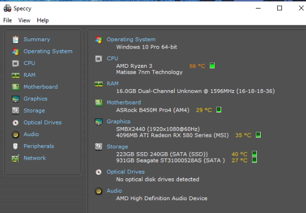
Task: Click the Summary clipboard icon in sidebar
Action: point(15,40)
